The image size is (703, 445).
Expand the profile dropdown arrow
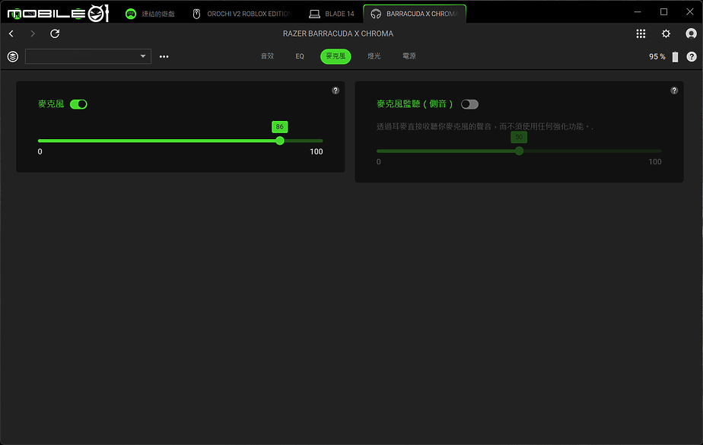143,56
